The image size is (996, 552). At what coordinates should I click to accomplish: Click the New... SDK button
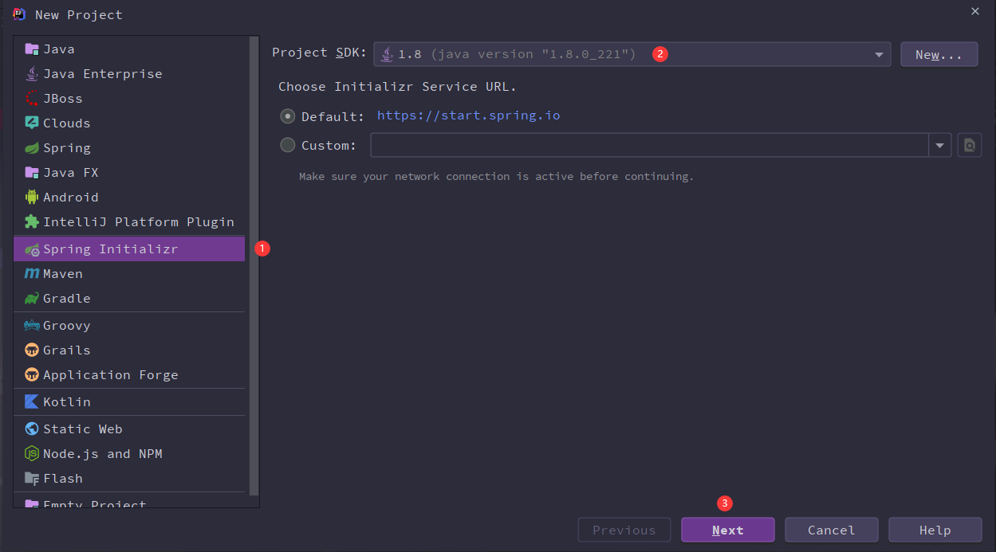pyautogui.click(x=939, y=54)
